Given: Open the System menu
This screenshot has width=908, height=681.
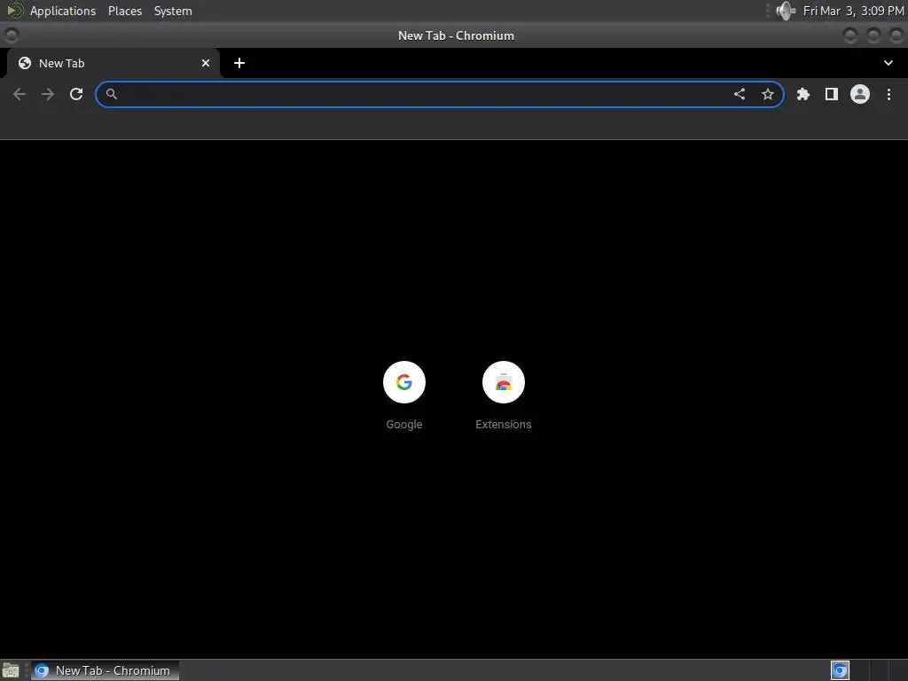Looking at the screenshot, I should pos(173,11).
